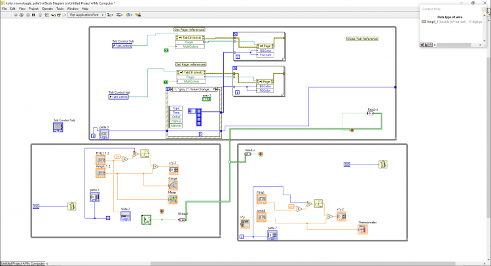
Task: Toggle the lock icon in Context Help
Action: coord(426,45)
